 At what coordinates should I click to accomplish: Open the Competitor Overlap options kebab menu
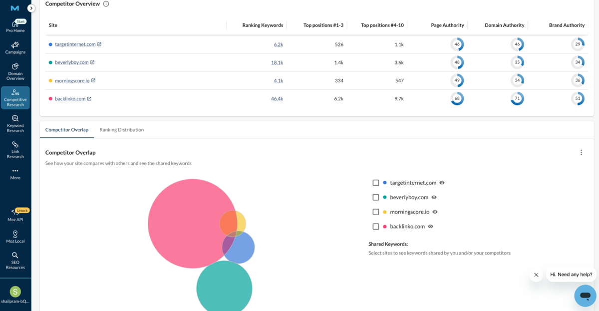[x=581, y=152]
